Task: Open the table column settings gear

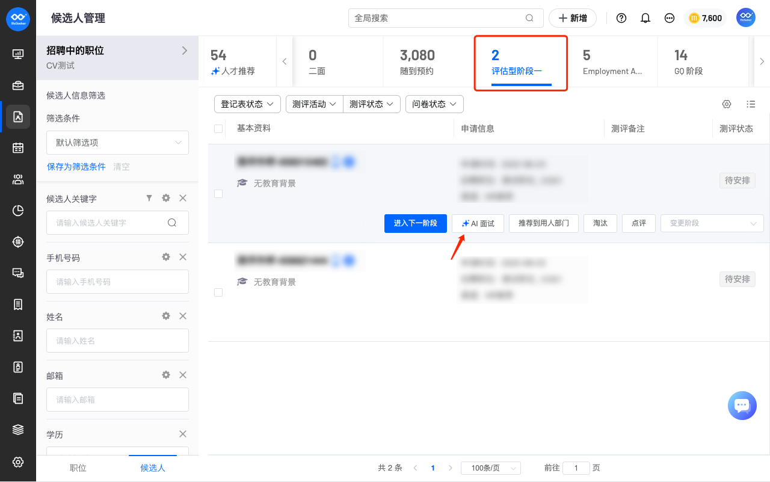Action: pyautogui.click(x=727, y=104)
